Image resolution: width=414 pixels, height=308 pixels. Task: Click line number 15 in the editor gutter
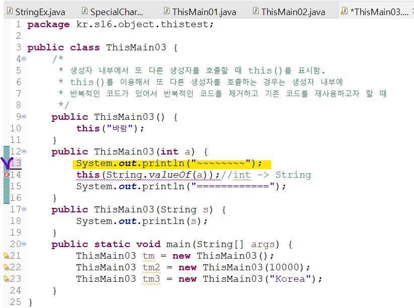(16, 186)
